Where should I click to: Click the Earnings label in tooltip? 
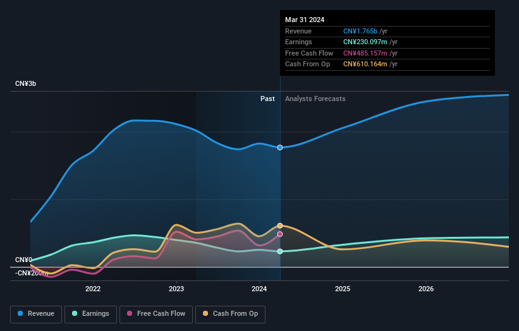pyautogui.click(x=298, y=42)
